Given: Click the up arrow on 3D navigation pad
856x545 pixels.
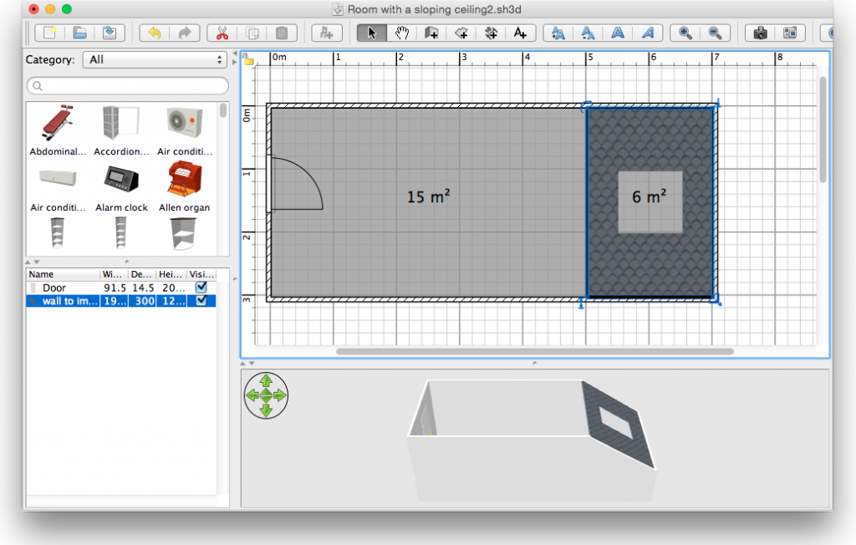Looking at the screenshot, I should pyautogui.click(x=266, y=381).
